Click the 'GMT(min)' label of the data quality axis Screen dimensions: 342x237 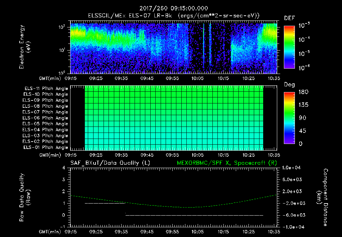coord(50,232)
